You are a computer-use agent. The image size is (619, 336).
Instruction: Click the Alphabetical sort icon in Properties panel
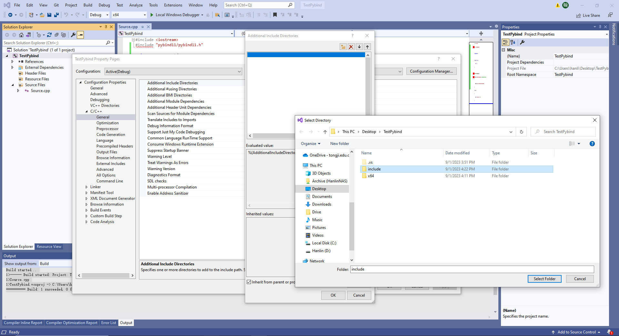pos(513,42)
